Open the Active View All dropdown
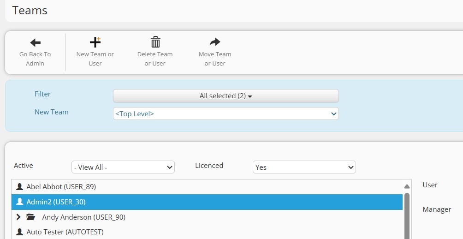 [123, 167]
